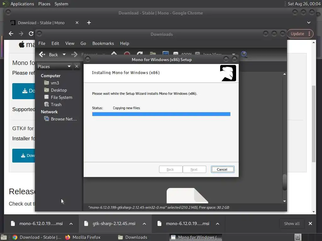The width and height of the screenshot is (322, 241).
Task: Reload the Chrome page
Action: tap(31, 34)
